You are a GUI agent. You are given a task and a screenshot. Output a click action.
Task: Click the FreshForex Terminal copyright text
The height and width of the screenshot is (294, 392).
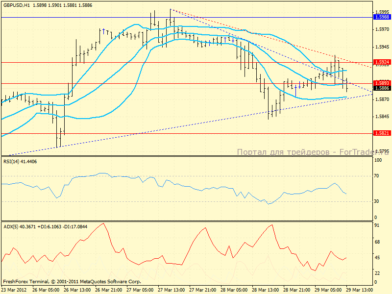coord(72,282)
